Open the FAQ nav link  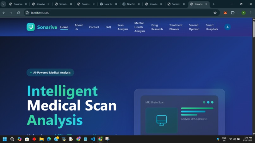pos(108,27)
